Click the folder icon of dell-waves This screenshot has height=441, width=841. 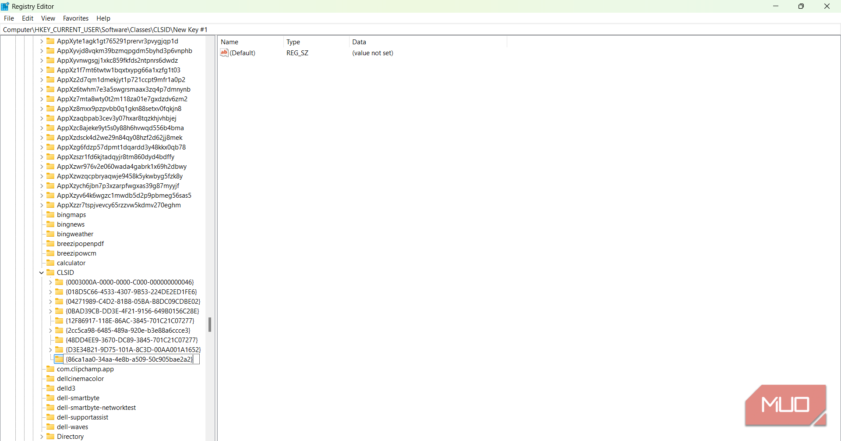click(x=50, y=427)
